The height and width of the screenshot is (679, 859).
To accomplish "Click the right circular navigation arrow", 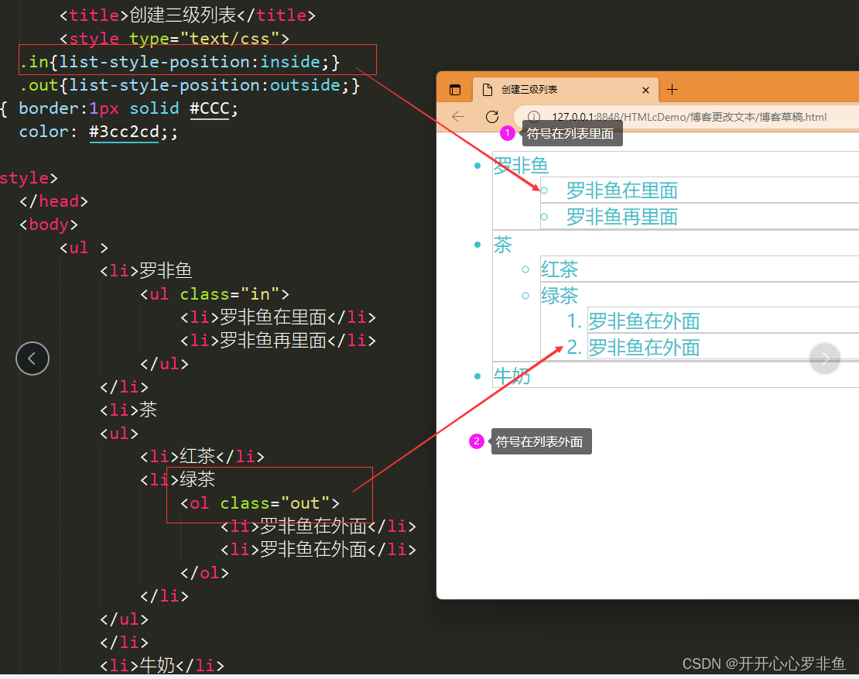I will [825, 358].
